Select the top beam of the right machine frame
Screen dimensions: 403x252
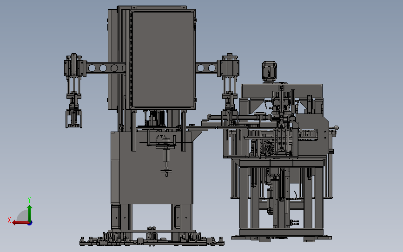point(282,91)
